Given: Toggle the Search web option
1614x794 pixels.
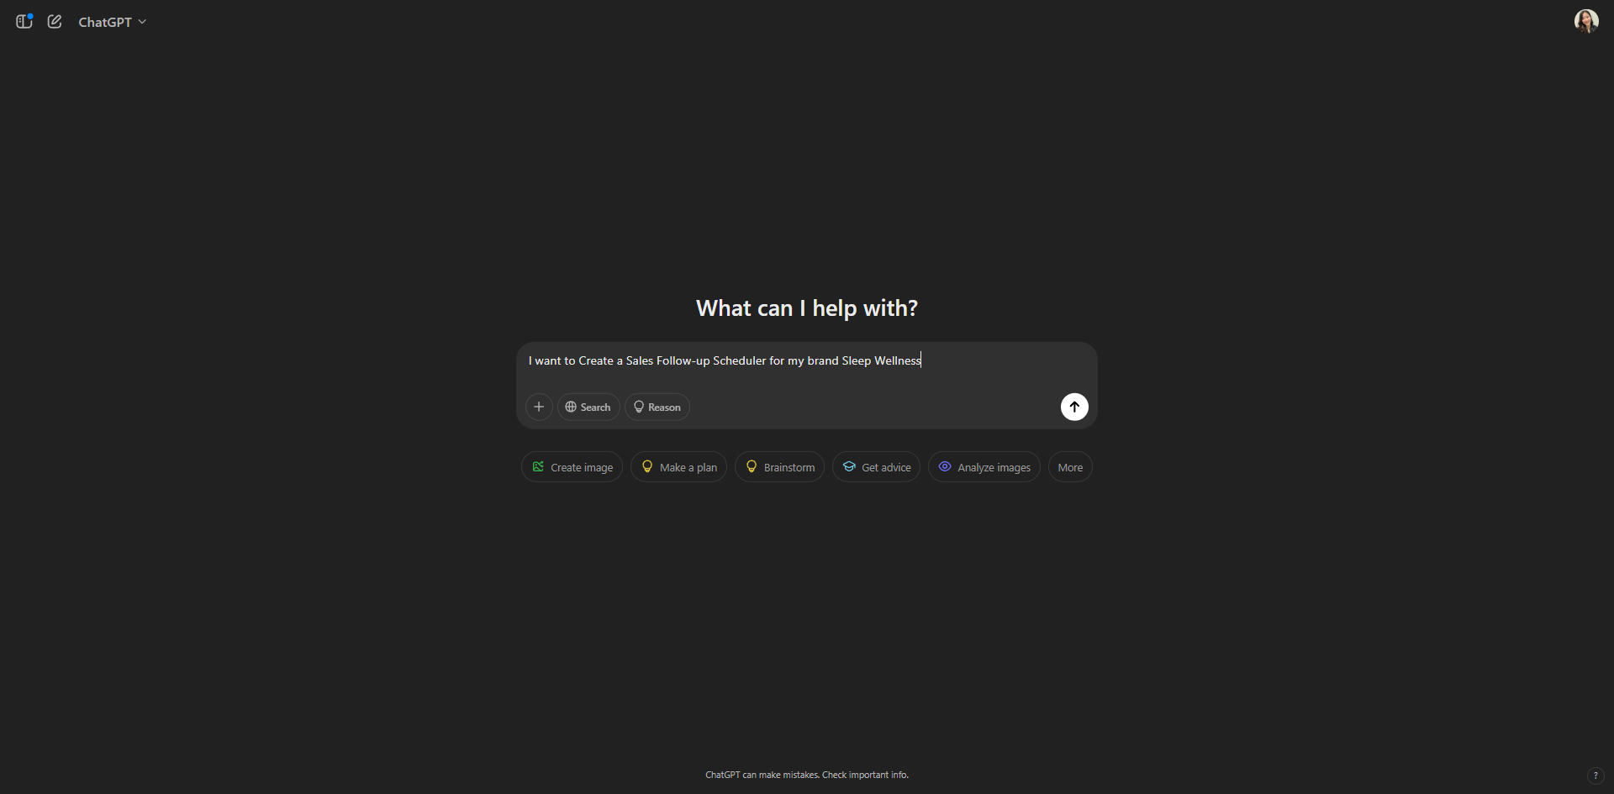Looking at the screenshot, I should point(588,407).
